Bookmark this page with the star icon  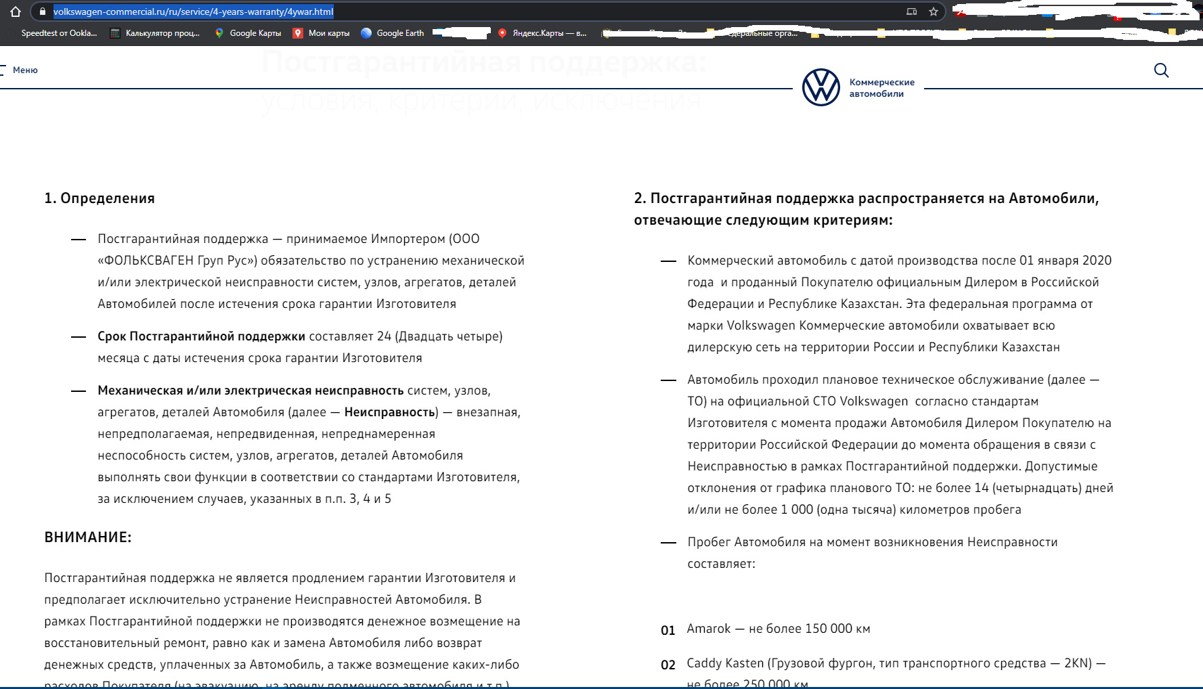click(x=934, y=12)
